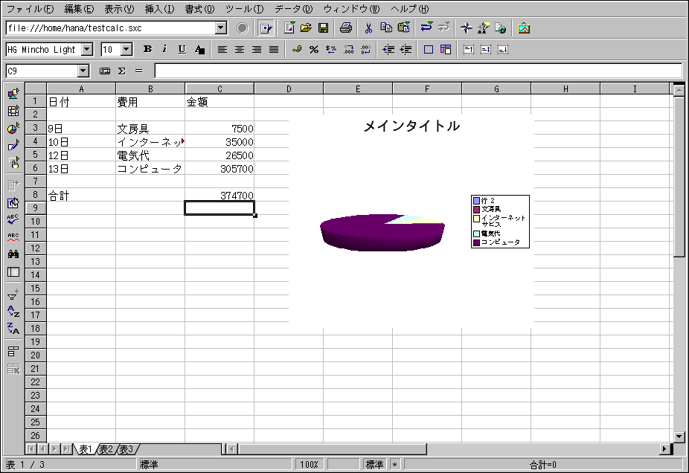Image resolution: width=689 pixels, height=473 pixels.
Task: Open the font size dropdown
Action: coord(126,50)
